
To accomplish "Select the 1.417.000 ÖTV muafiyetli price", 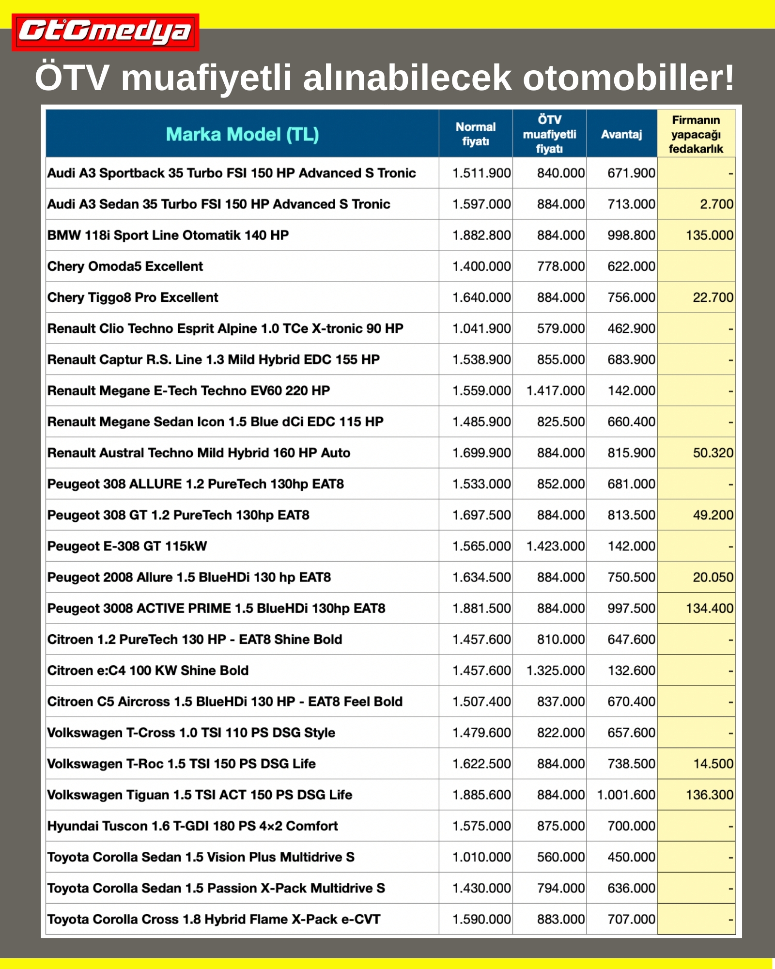I will click(555, 391).
